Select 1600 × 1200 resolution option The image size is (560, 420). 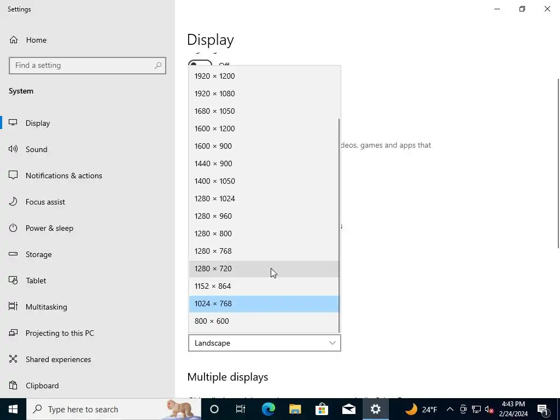264,129
